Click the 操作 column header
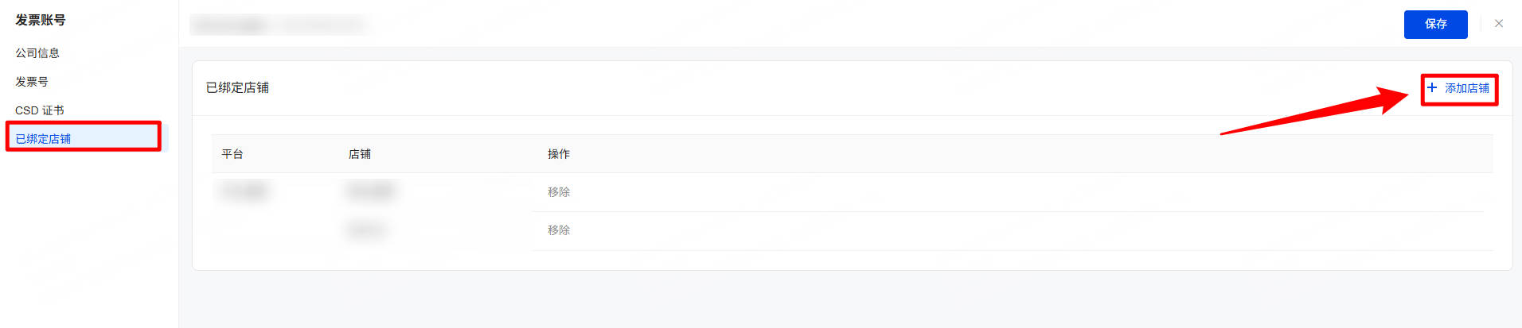 tap(559, 154)
